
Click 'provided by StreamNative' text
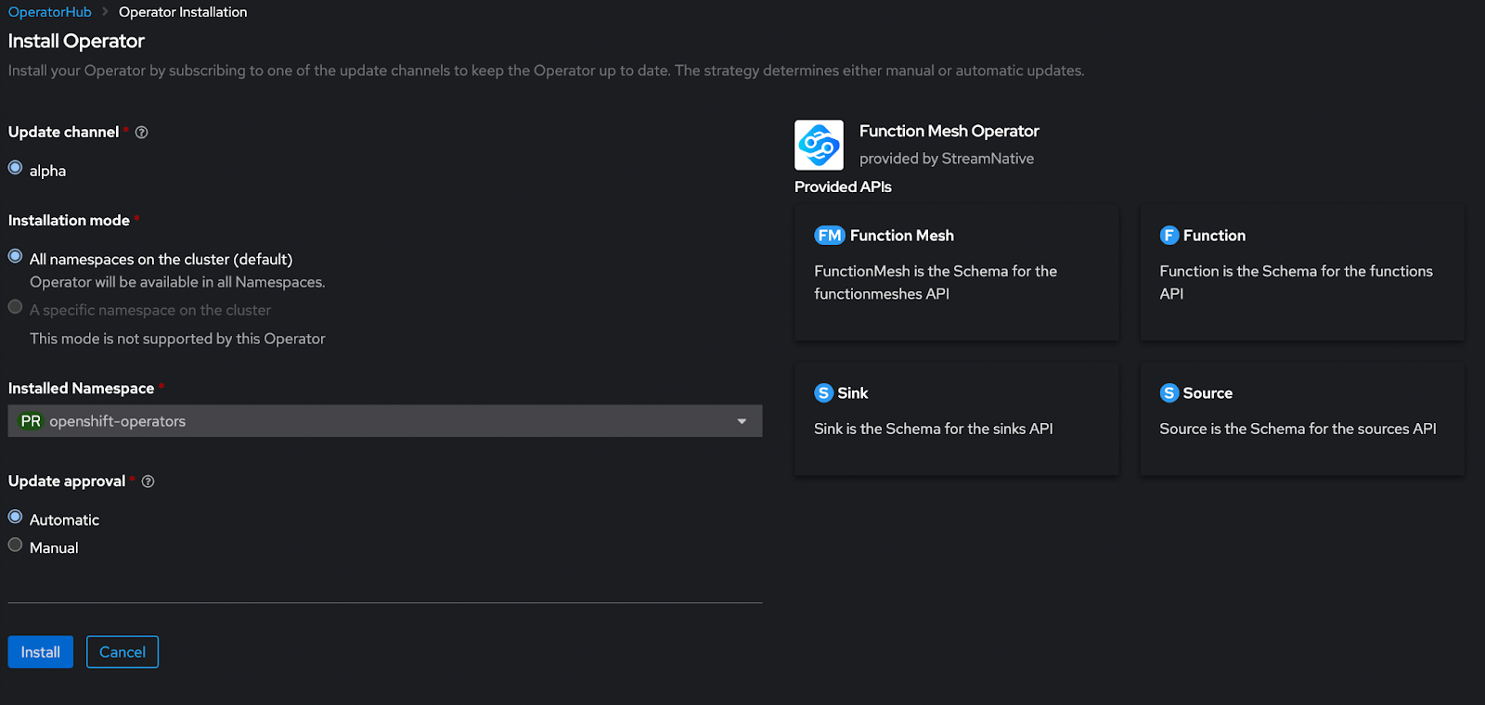click(947, 159)
